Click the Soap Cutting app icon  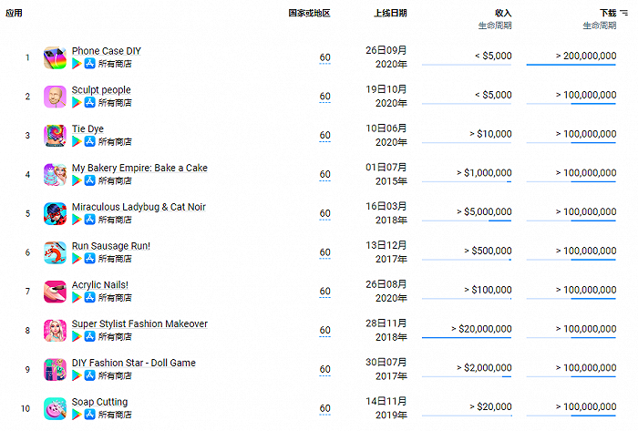coord(55,408)
